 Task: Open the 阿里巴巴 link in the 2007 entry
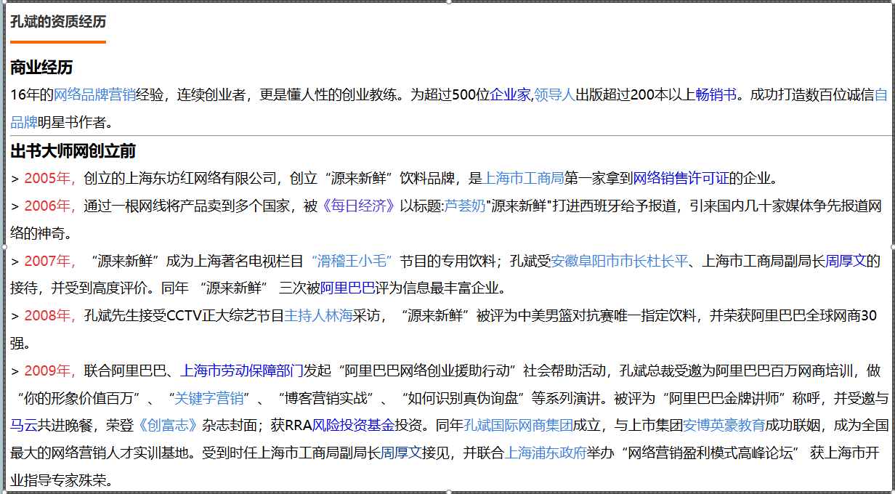point(347,288)
